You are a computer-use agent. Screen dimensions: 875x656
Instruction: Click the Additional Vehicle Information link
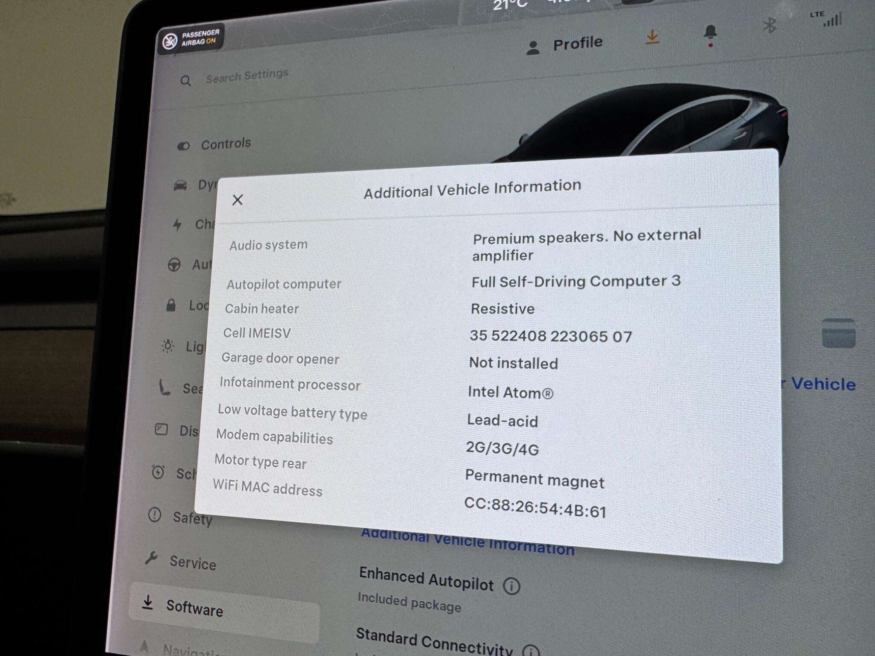pyautogui.click(x=468, y=542)
